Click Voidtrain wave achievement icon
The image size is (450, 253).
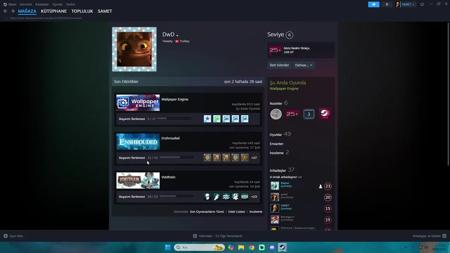pos(226,197)
